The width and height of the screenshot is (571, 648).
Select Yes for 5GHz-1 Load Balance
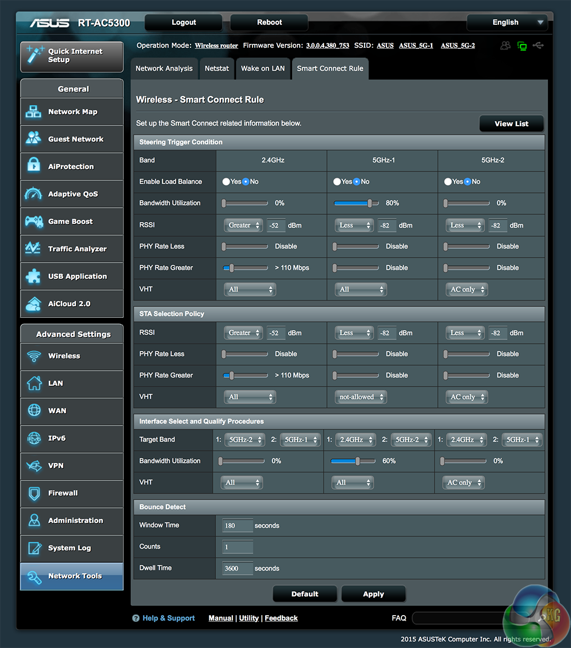pyautogui.click(x=337, y=182)
